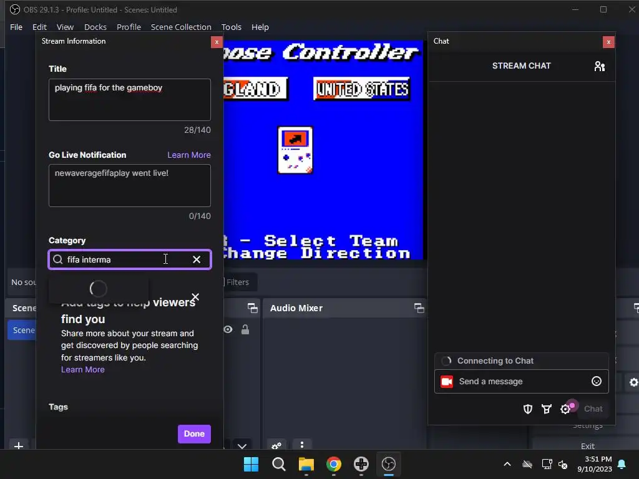Open File Explorer from taskbar
Screen dimensions: 639x479
pos(306,464)
